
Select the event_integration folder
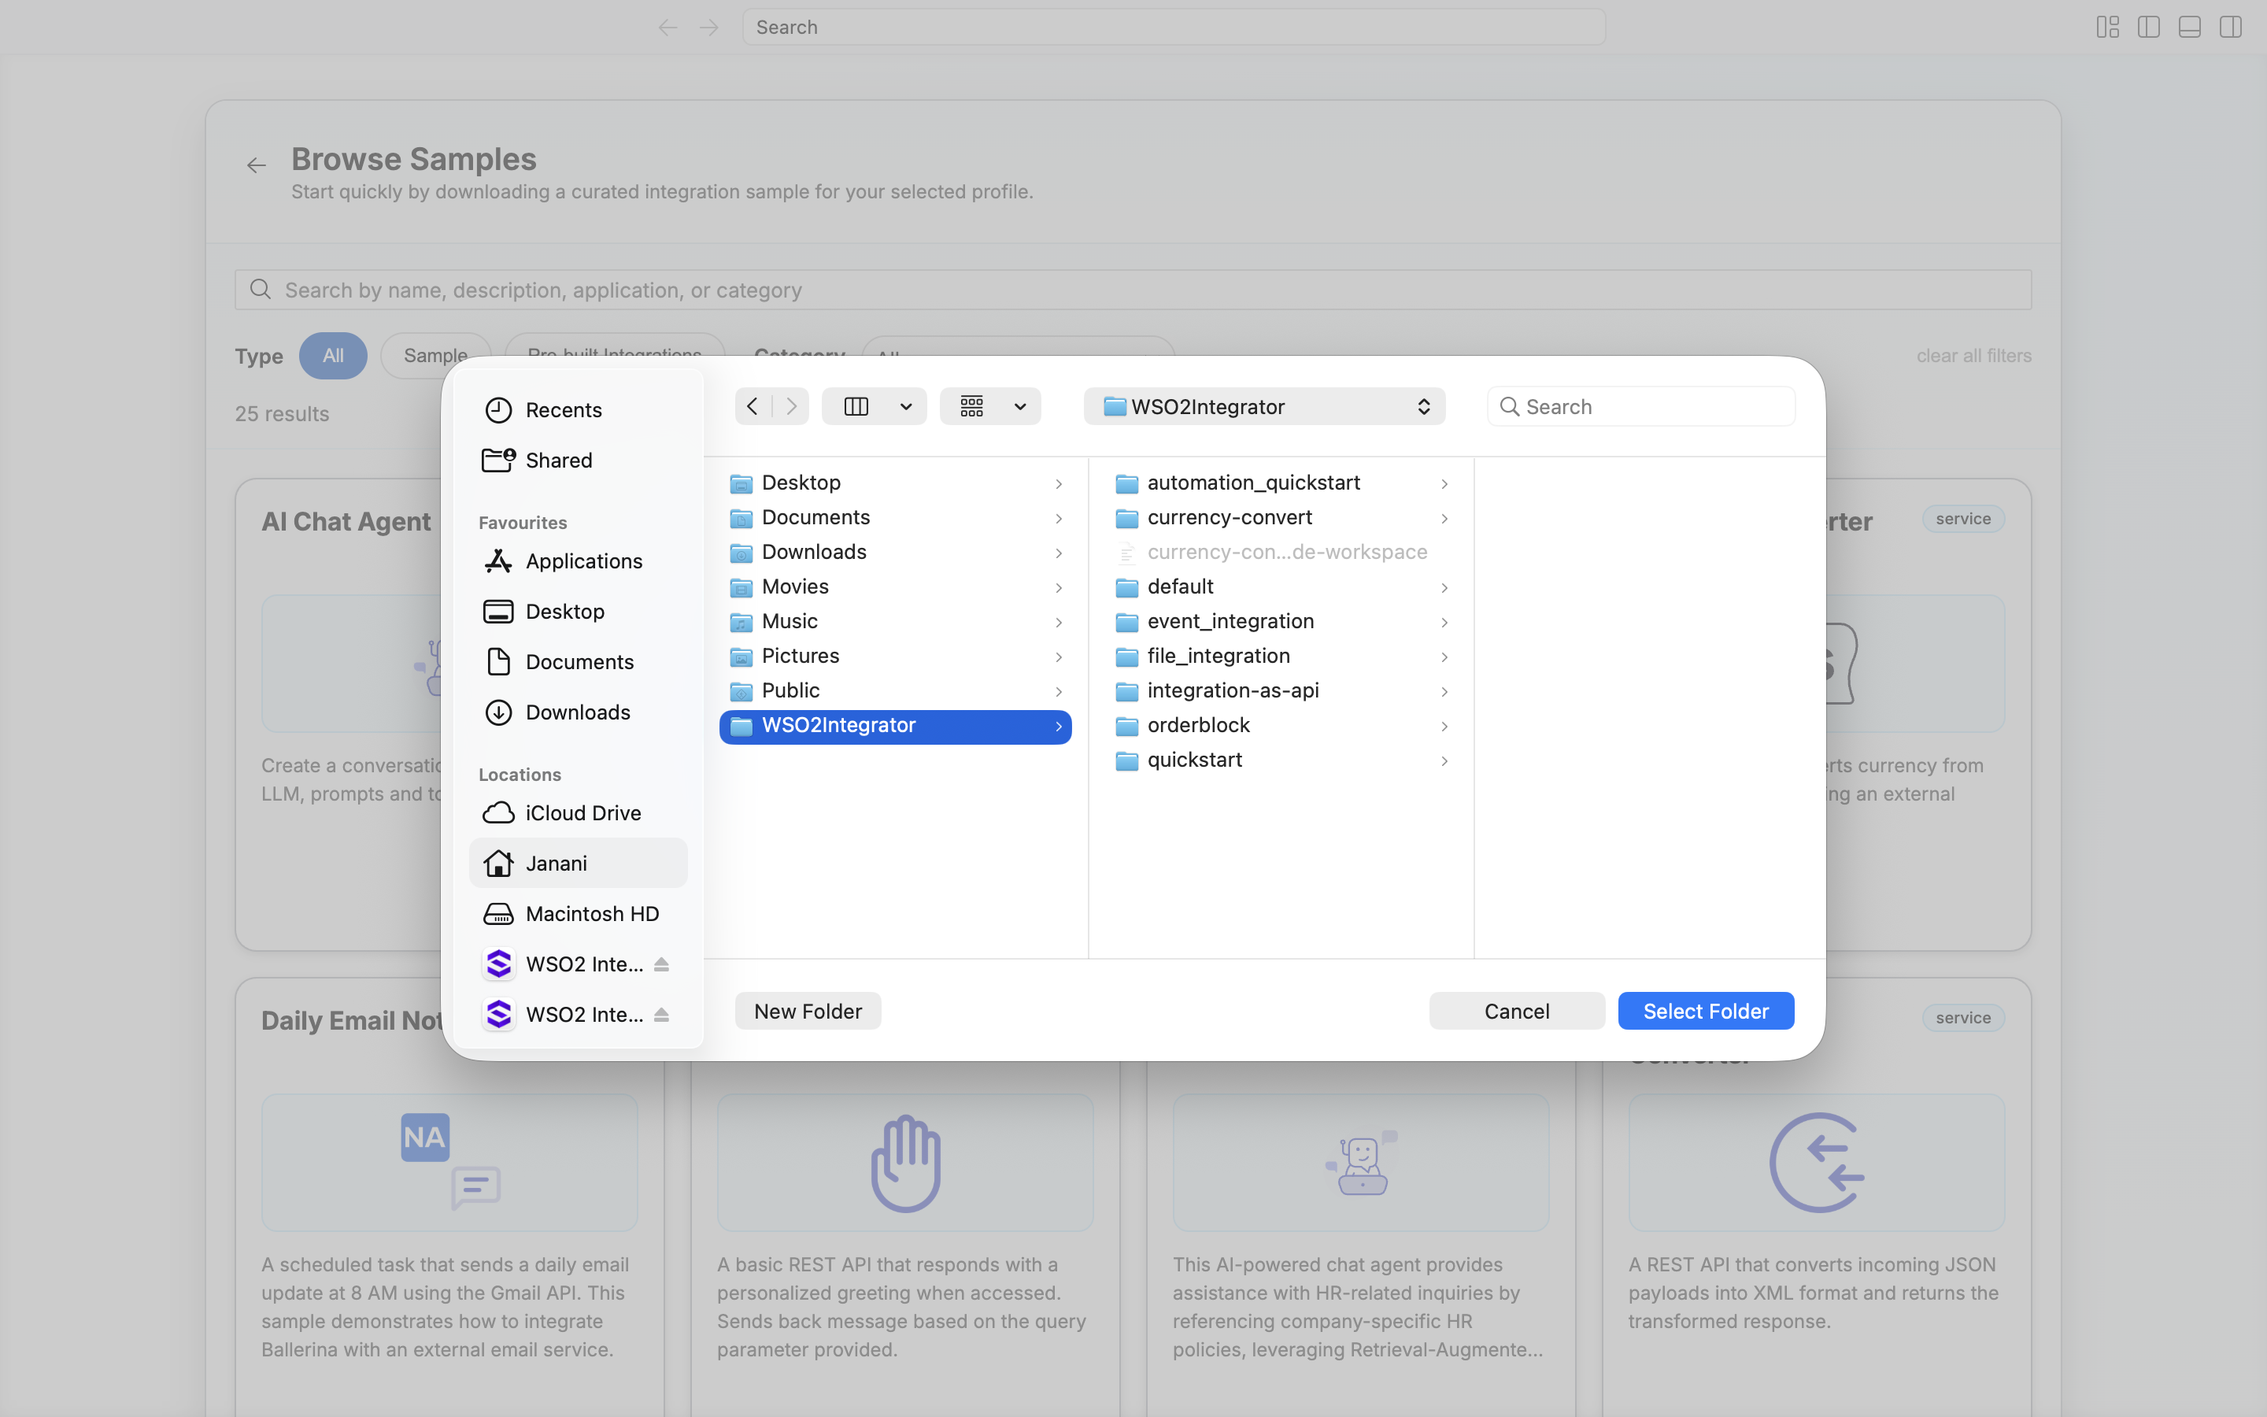(1281, 622)
